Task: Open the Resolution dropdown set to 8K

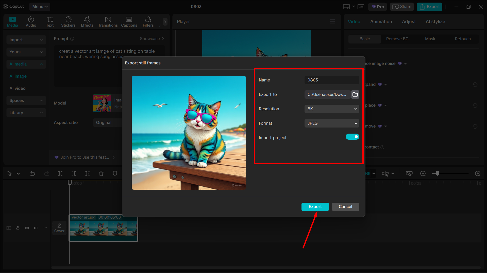Action: pos(332,109)
